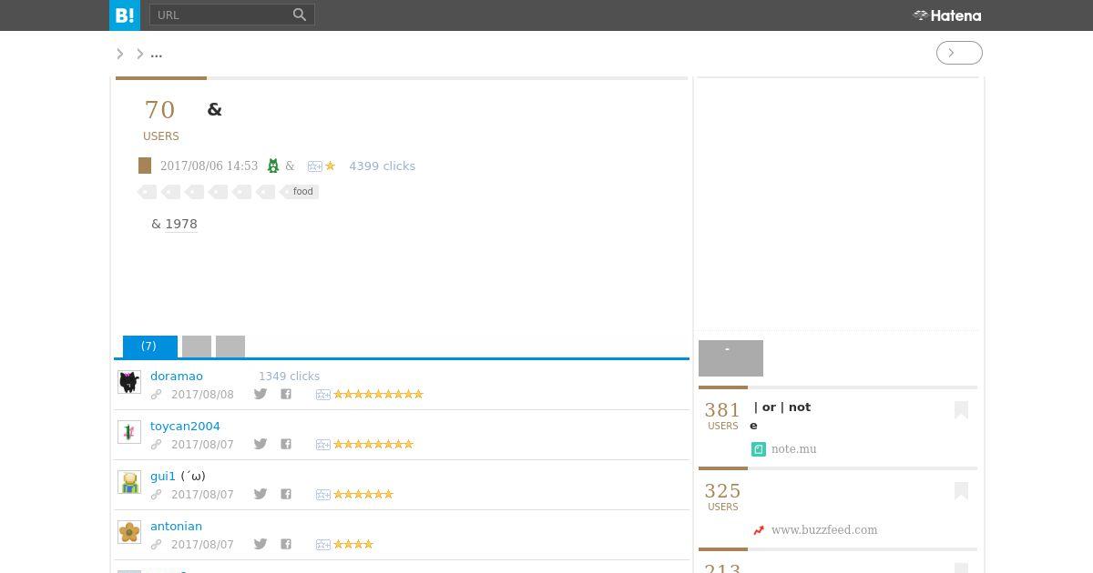Image resolution: width=1093 pixels, height=573 pixels.
Task: Bookmark the 325 users sidebar entry
Action: [961, 491]
